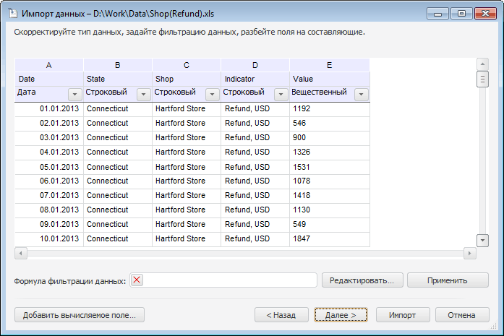504x336 pixels.
Task: Click the horizontal scrollbar right arrow
Action: (x=471, y=254)
